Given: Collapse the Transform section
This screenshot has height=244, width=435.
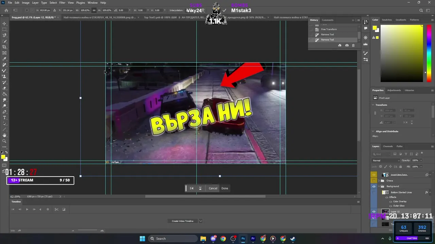Looking at the screenshot, I should pyautogui.click(x=373, y=105).
